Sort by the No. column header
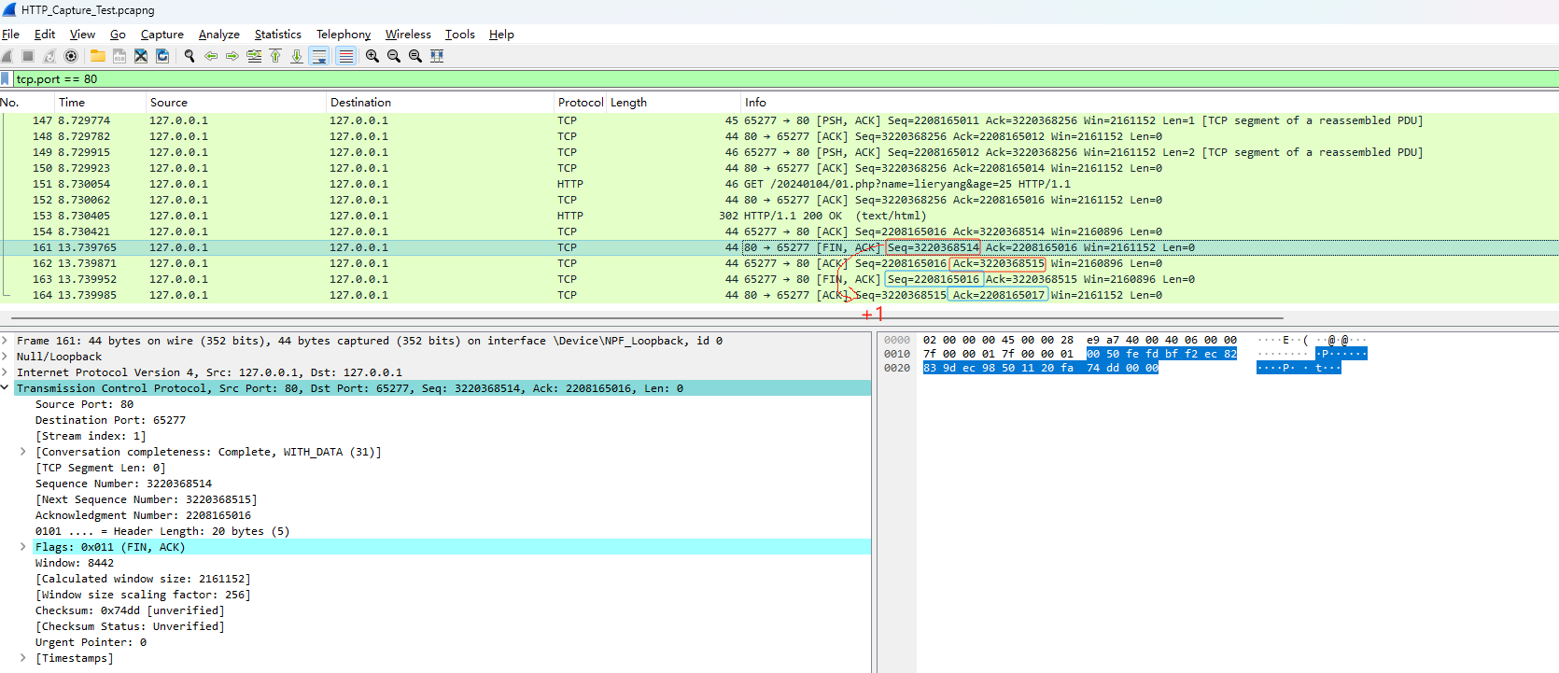The image size is (1559, 673). click(x=26, y=103)
